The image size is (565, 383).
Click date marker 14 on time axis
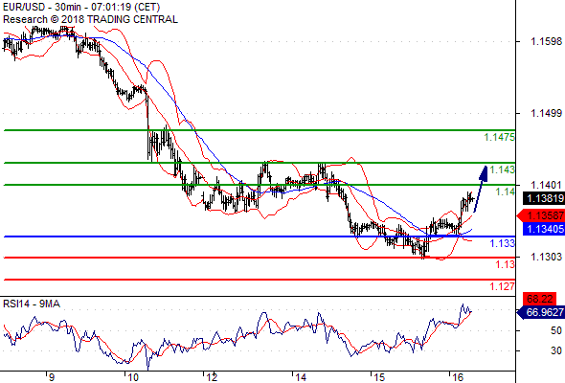pyautogui.click(x=301, y=377)
